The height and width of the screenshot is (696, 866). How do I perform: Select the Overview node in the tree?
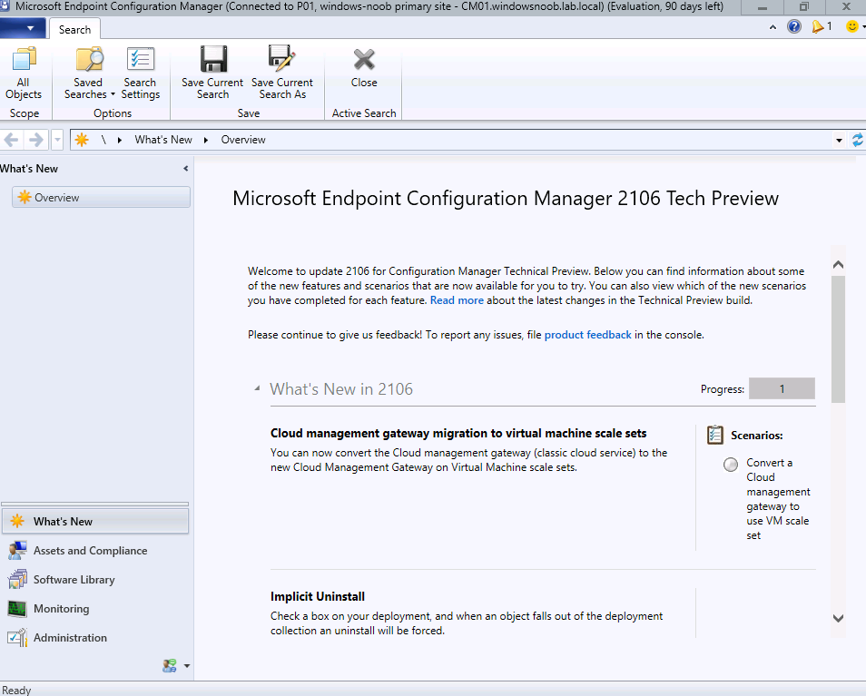(x=101, y=197)
